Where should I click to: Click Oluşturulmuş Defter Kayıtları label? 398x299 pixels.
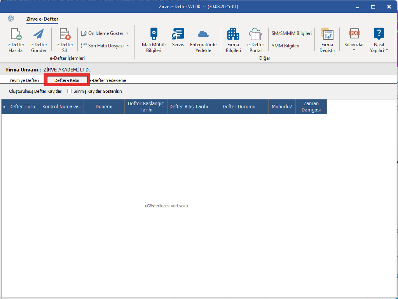click(36, 91)
